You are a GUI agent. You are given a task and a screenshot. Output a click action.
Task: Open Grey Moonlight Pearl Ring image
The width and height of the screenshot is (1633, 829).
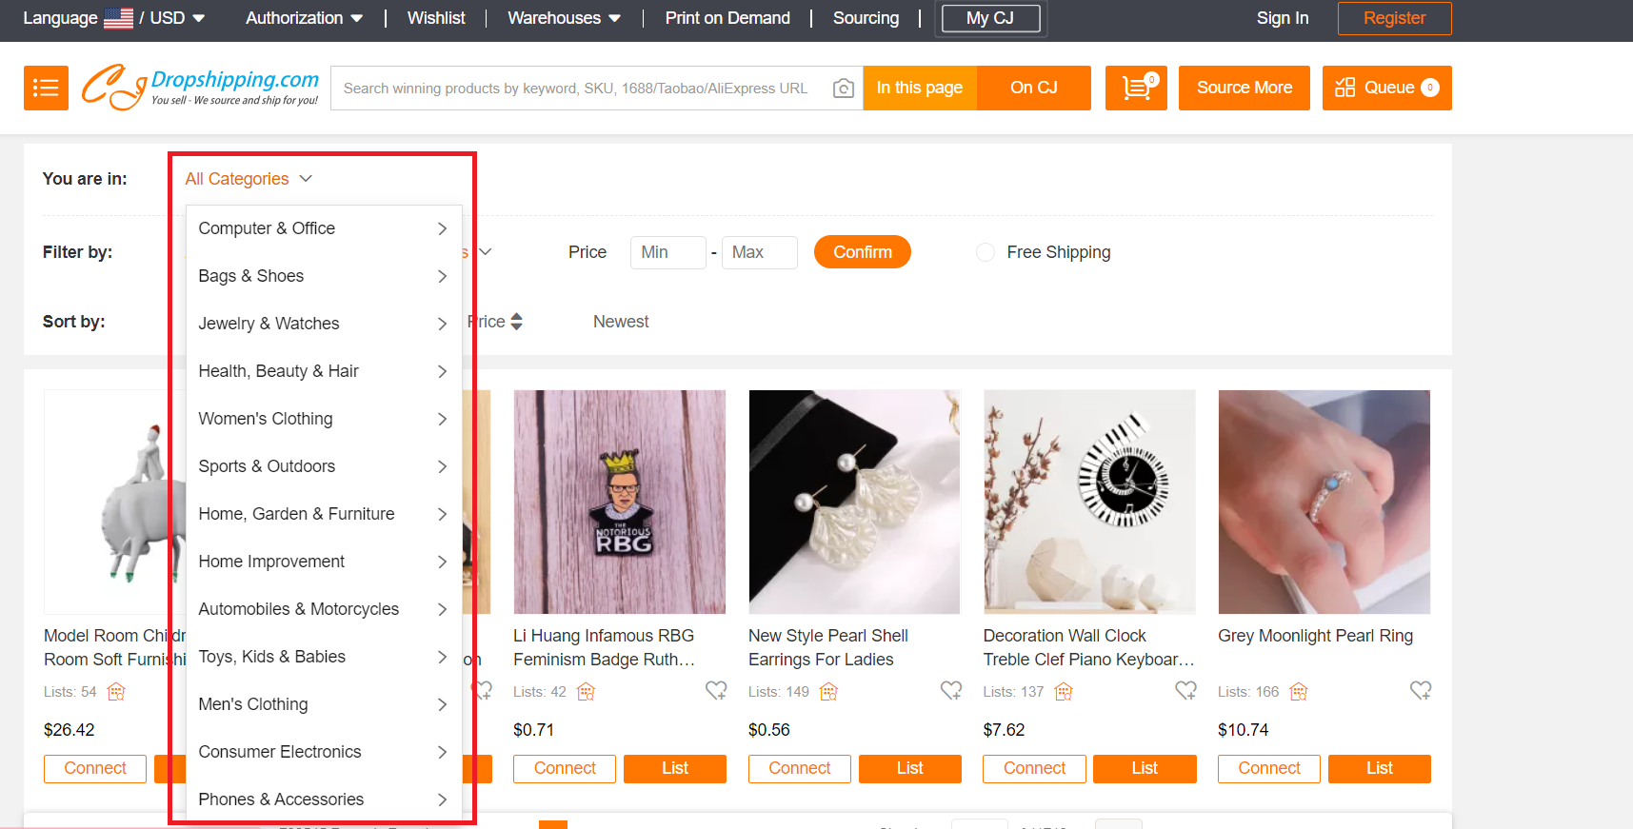coord(1324,502)
